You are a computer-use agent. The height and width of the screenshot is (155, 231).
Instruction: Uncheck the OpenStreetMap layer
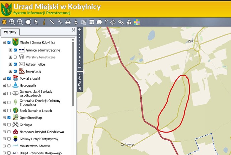(x=9, y=118)
